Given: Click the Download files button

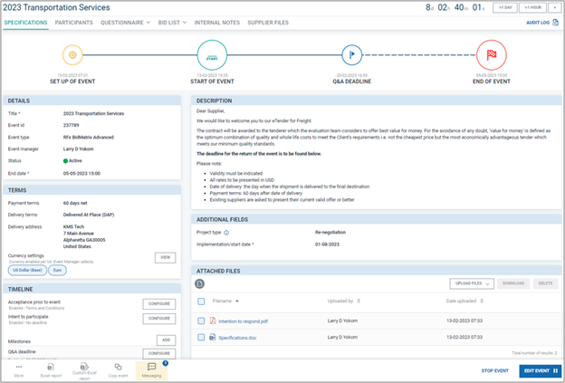Looking at the screenshot, I should [513, 283].
